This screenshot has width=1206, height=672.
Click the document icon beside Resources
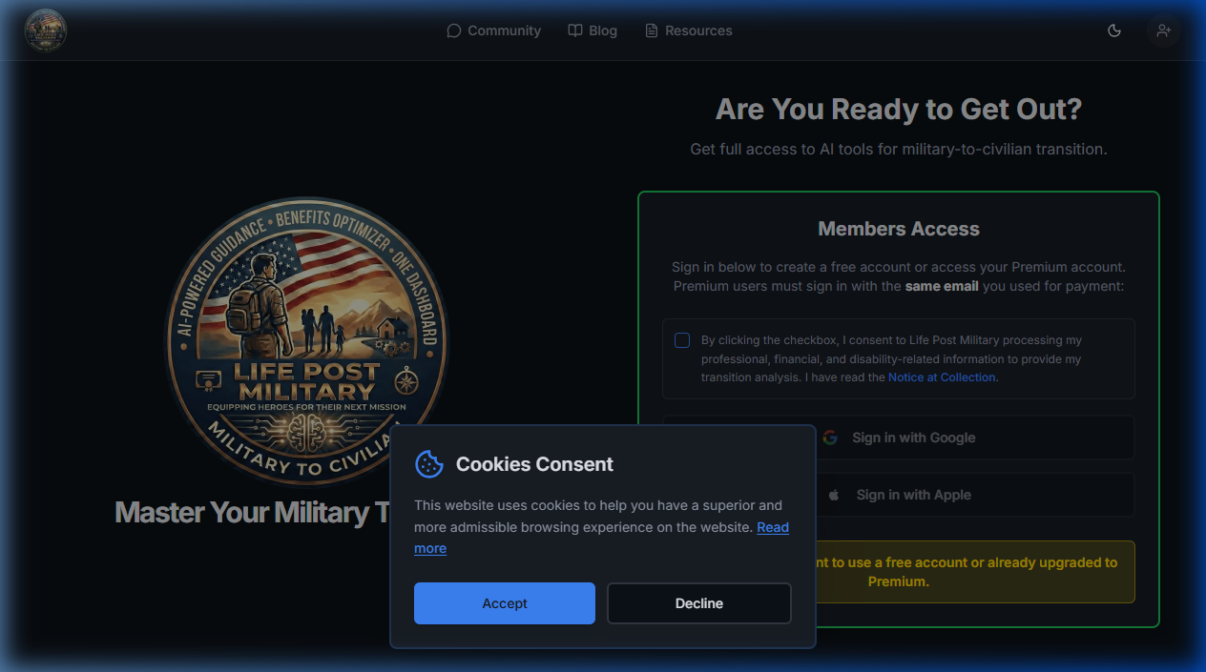pyautogui.click(x=651, y=31)
